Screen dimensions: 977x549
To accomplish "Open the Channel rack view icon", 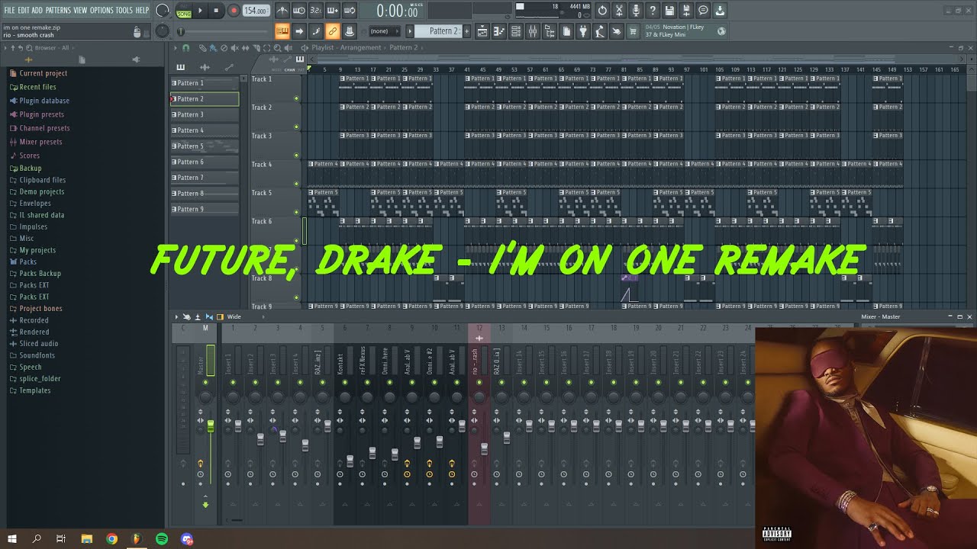I will tap(516, 31).
